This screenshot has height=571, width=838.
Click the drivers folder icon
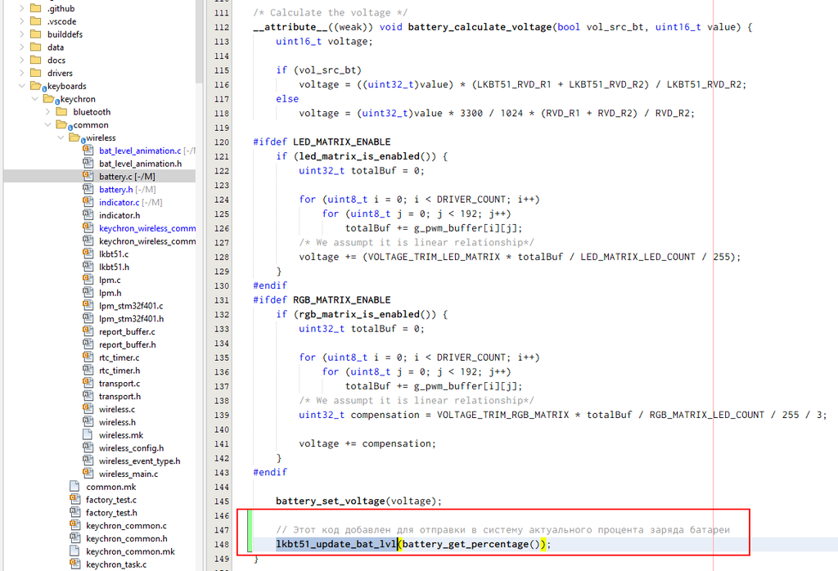point(34,74)
